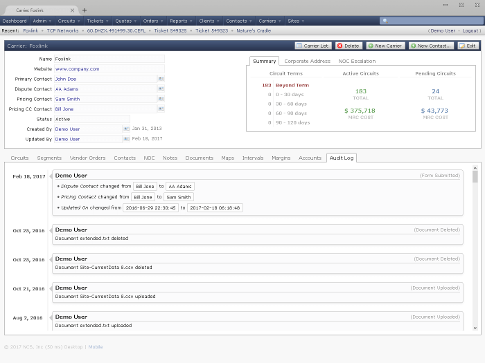Open contact card icon for Primary Contact
The height and width of the screenshot is (363, 485).
tap(161, 79)
